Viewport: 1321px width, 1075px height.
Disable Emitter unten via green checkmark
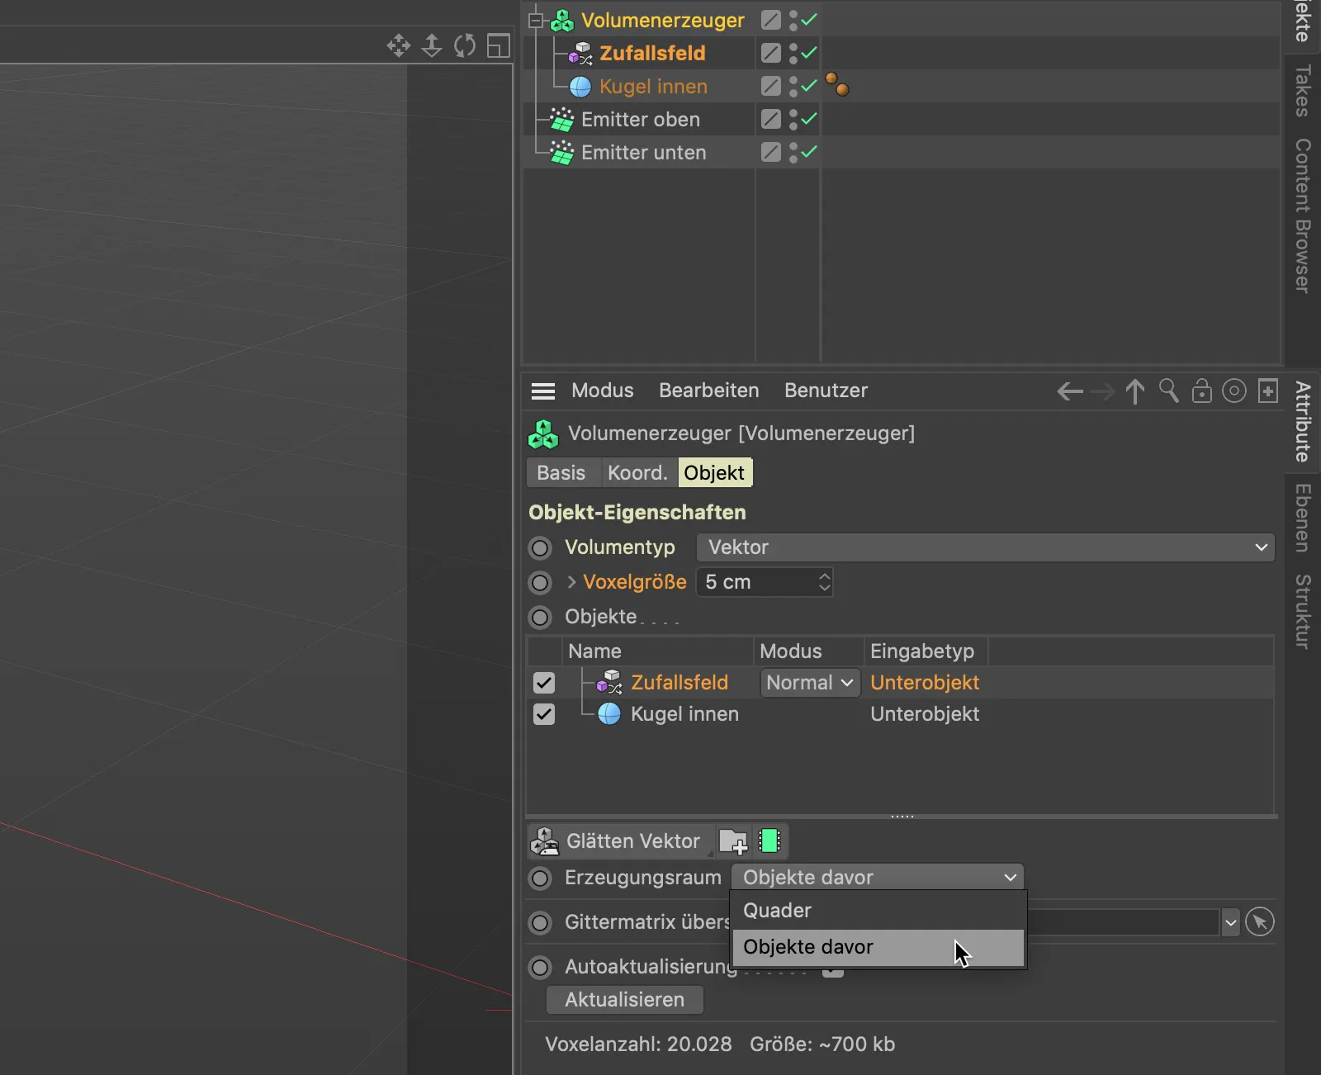[x=809, y=151]
